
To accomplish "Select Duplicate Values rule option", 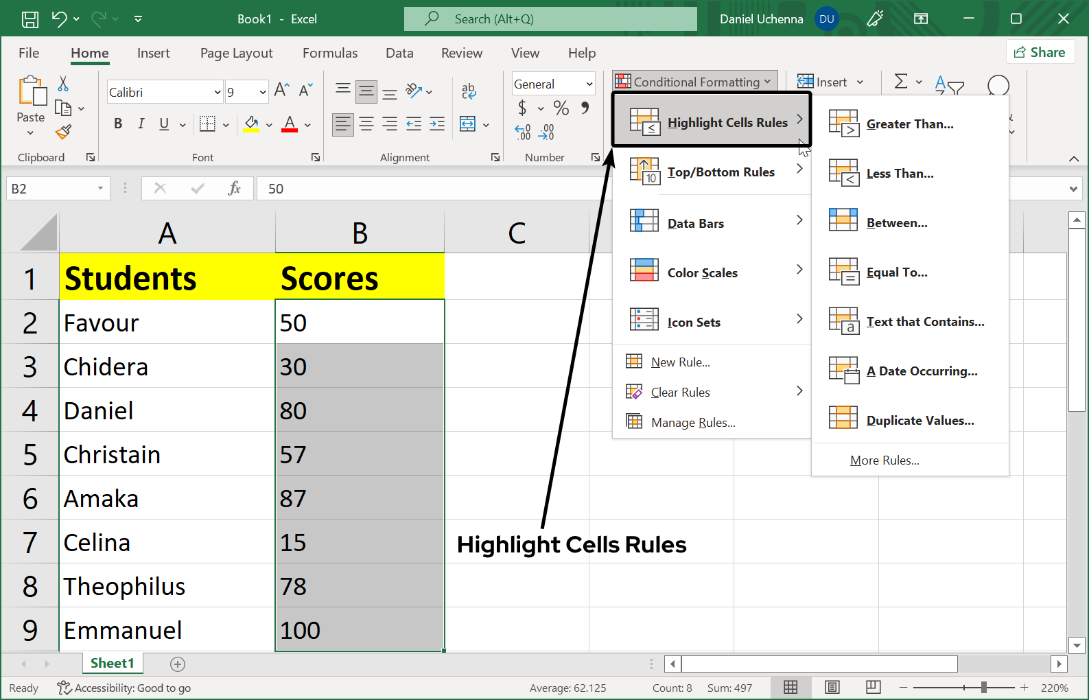I will pyautogui.click(x=910, y=421).
